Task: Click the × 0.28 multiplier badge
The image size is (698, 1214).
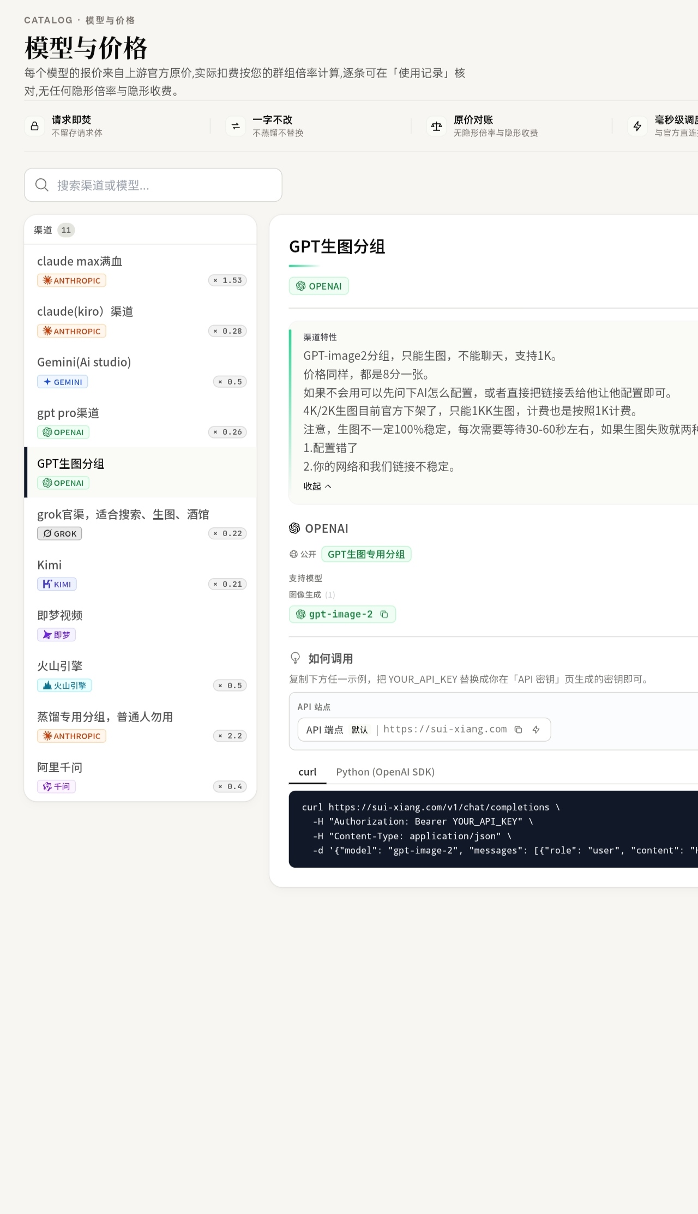Action: (227, 331)
